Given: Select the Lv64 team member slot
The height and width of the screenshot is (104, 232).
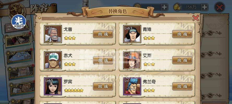Looking at the screenshot, I should pos(22,88).
